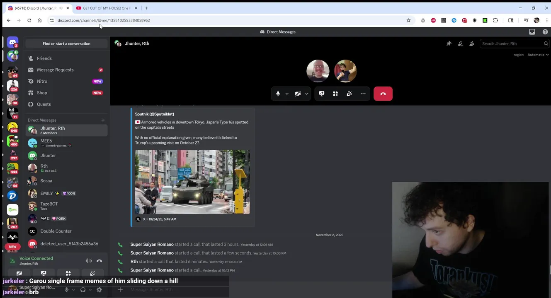551x298 pixels.
Task: Open deleted_user_5143b2456a36 direct message
Action: pyautogui.click(x=66, y=244)
